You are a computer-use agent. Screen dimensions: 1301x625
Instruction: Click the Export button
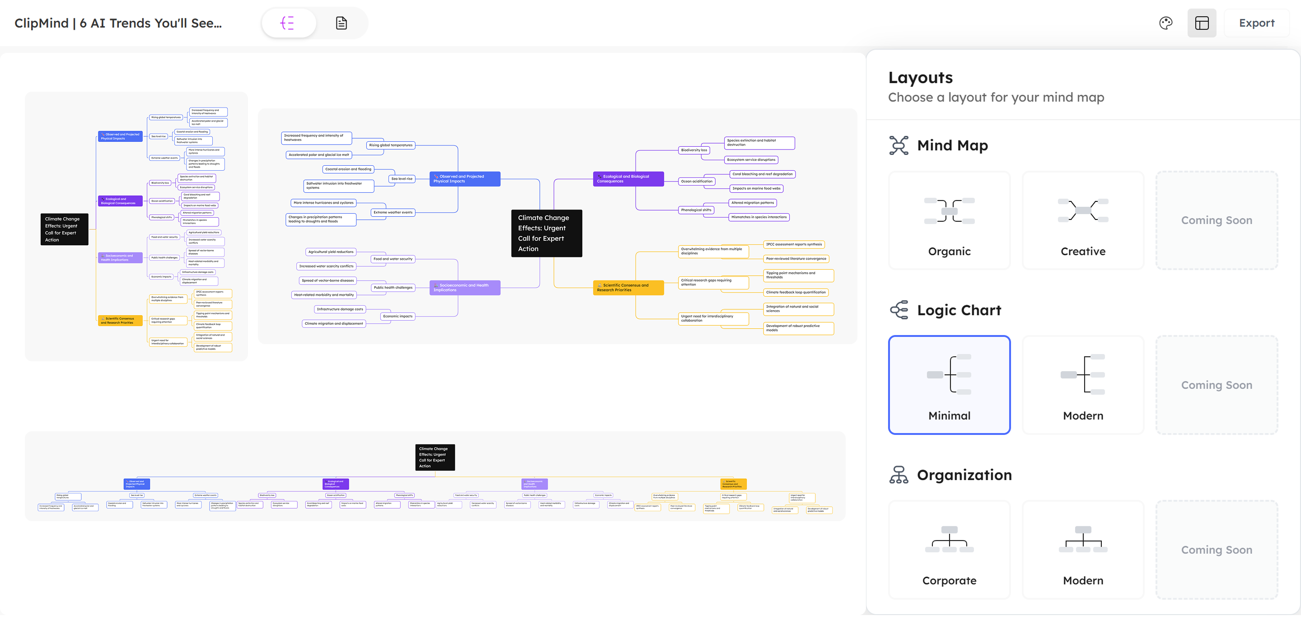click(x=1257, y=23)
